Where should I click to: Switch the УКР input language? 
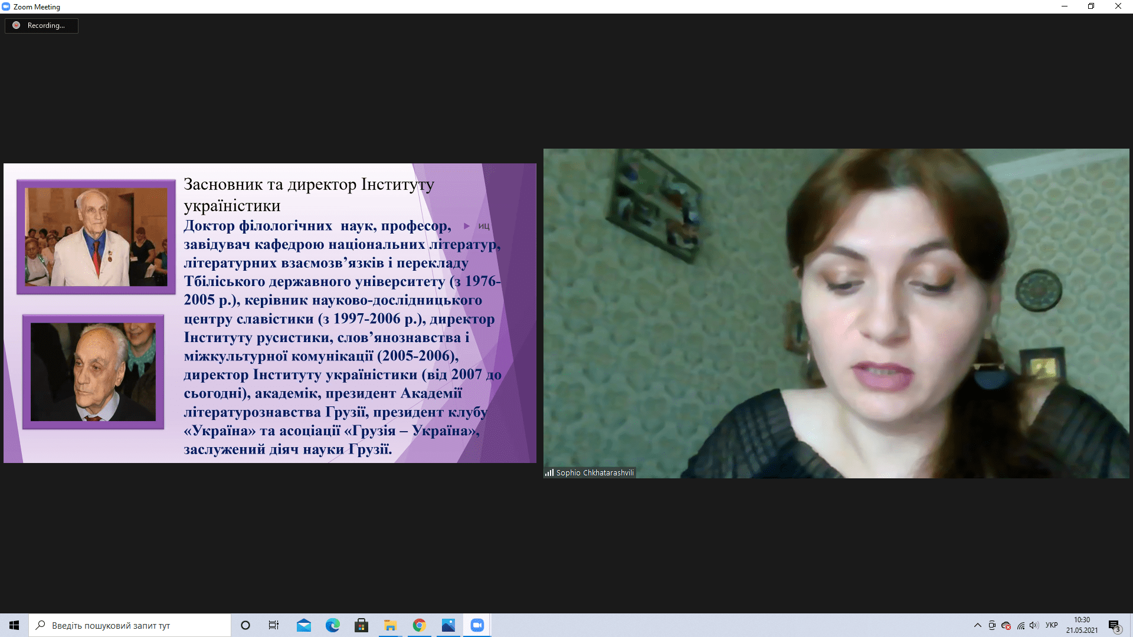click(1052, 625)
